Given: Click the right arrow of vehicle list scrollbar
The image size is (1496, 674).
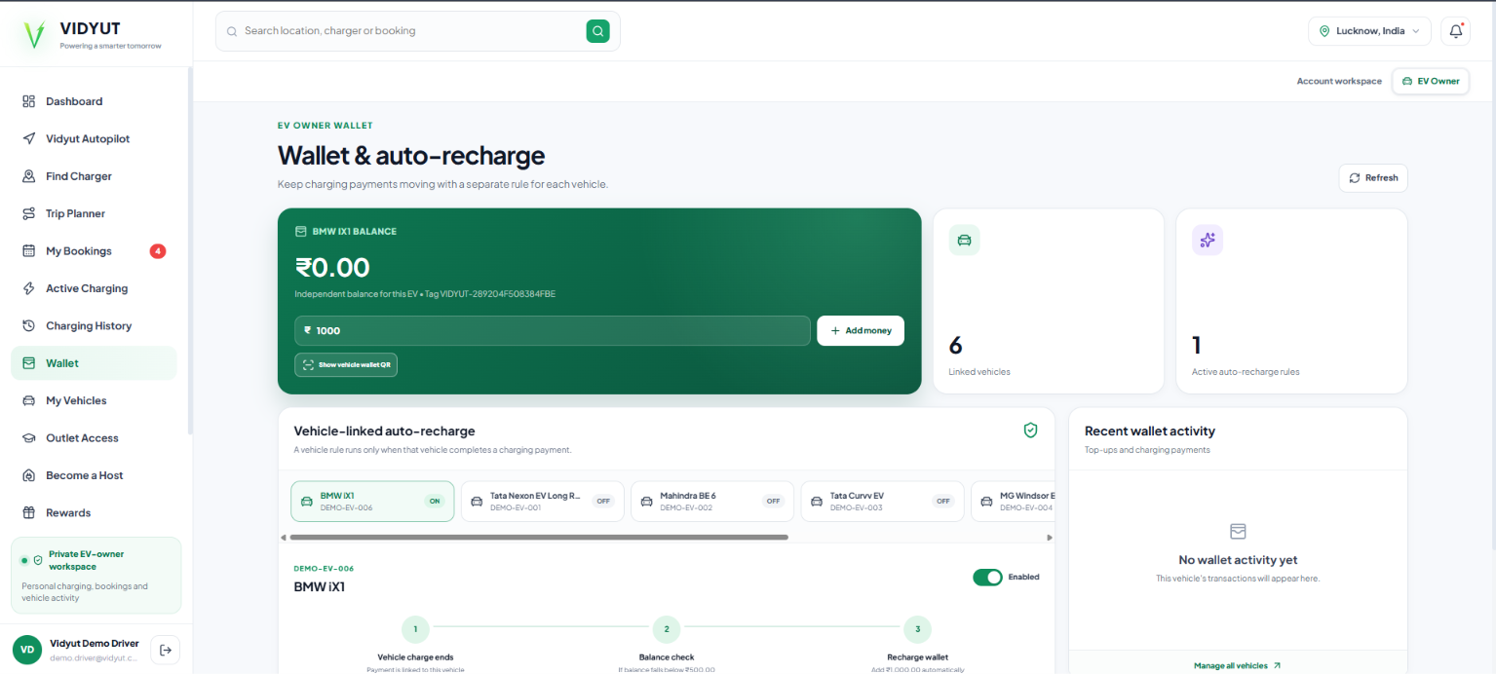Looking at the screenshot, I should (x=1050, y=538).
